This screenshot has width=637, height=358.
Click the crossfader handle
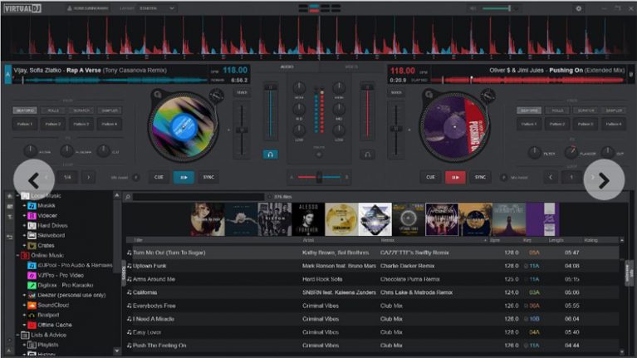[319, 177]
